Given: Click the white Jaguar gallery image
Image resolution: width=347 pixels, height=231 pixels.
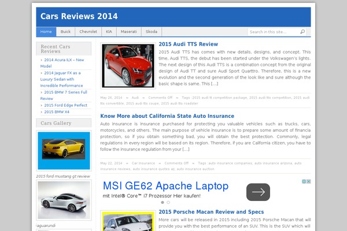Looking at the screenshot, I should coord(64,200).
